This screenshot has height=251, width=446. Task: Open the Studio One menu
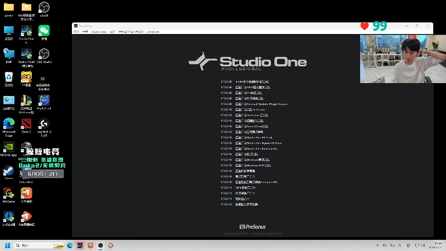click(99, 32)
